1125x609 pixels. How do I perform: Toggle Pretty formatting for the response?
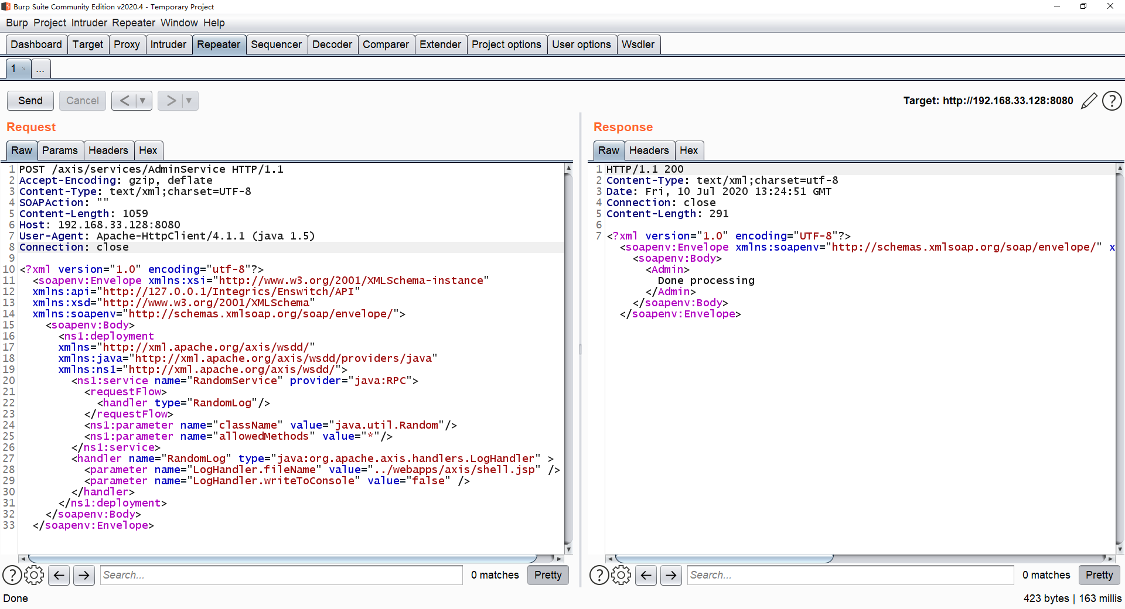[1099, 575]
